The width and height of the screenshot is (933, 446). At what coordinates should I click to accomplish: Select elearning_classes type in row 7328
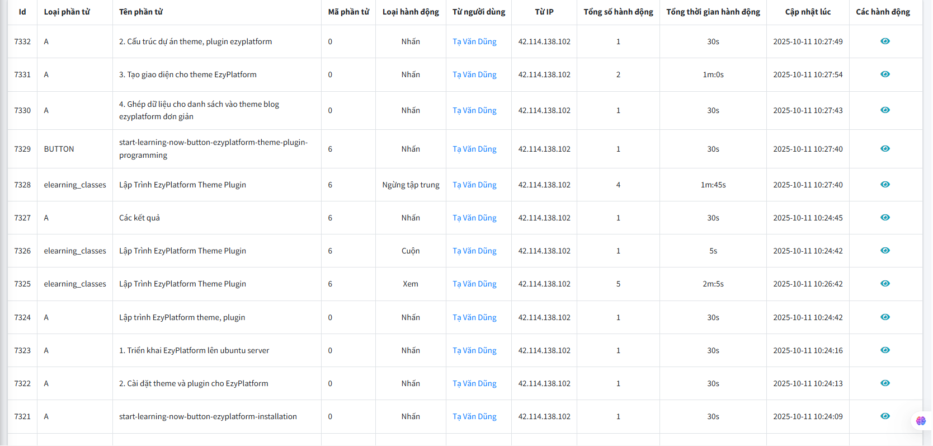[x=75, y=185]
